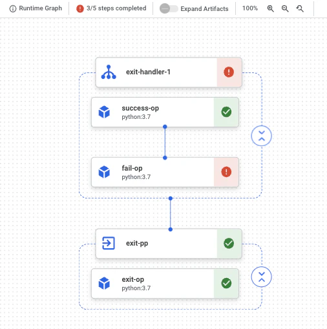Click the fail-op blue cube icon
327x329 pixels.
(x=104, y=172)
